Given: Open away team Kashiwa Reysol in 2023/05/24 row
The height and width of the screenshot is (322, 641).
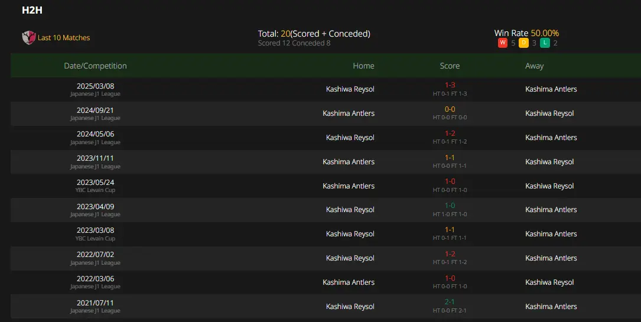Looking at the screenshot, I should click(x=549, y=186).
